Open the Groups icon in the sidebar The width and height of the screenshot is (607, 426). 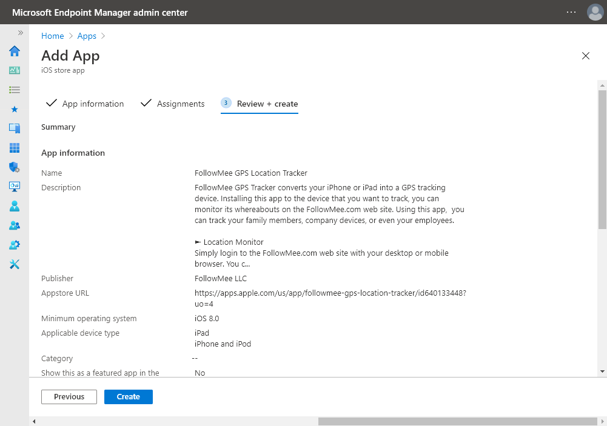click(x=15, y=225)
